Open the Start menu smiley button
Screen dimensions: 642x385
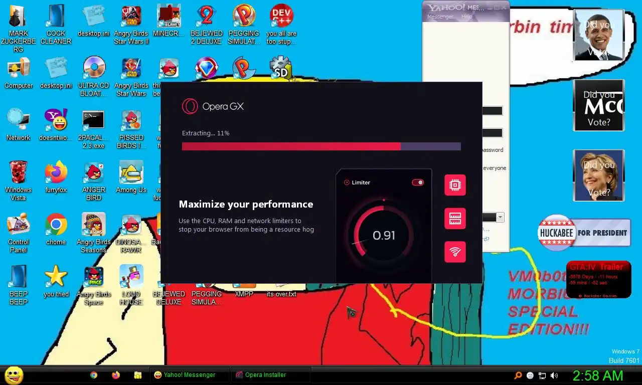pos(14,375)
